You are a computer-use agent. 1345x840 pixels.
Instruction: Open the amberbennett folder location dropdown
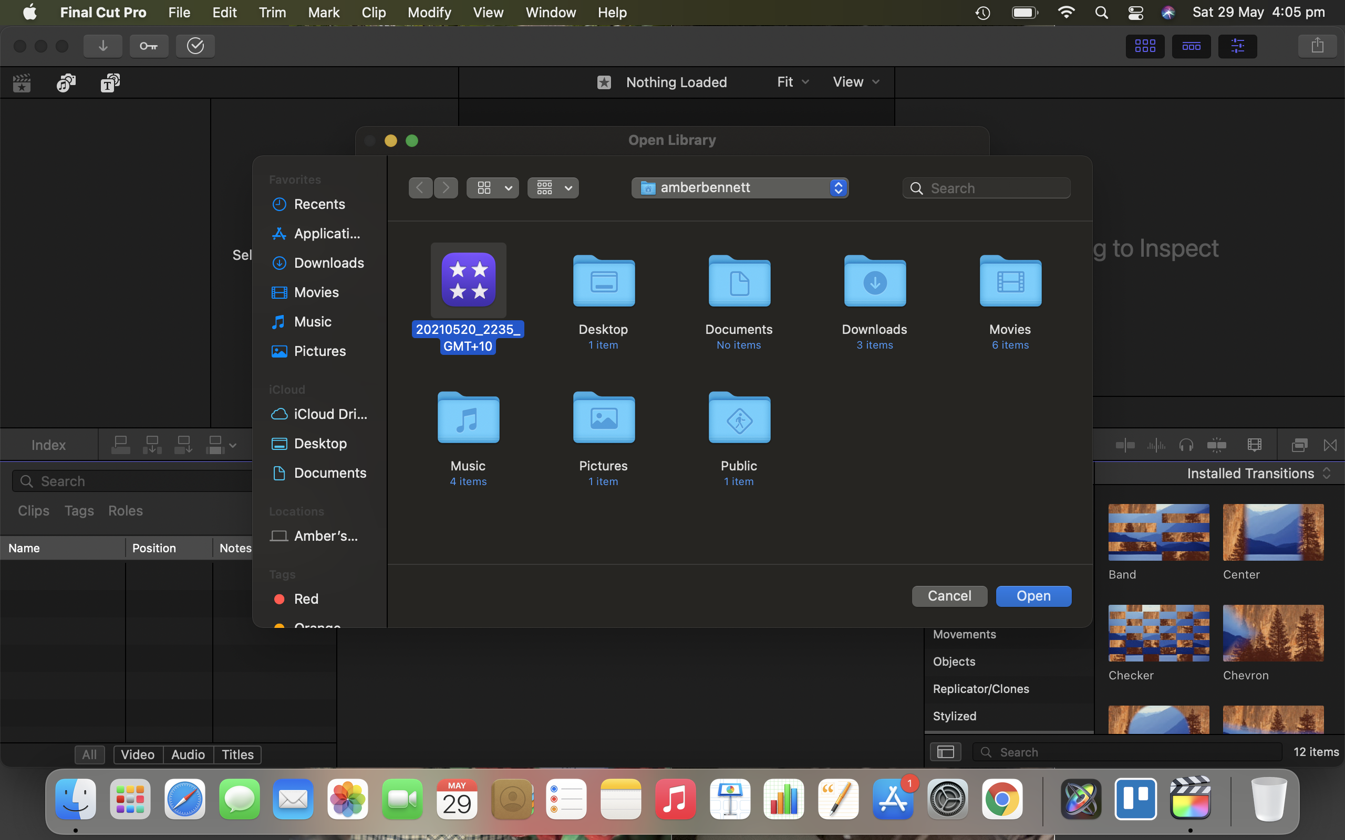(x=739, y=188)
